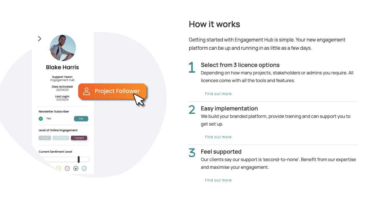Screen dimensions: 370x200
Task: Open Find out more under Feel supported
Action: pyautogui.click(x=218, y=180)
